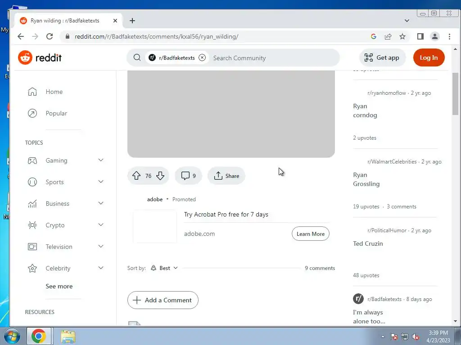Viewport: 461px width, 345px height.
Task: Open a new tab with the plus button
Action: pyautogui.click(x=132, y=21)
